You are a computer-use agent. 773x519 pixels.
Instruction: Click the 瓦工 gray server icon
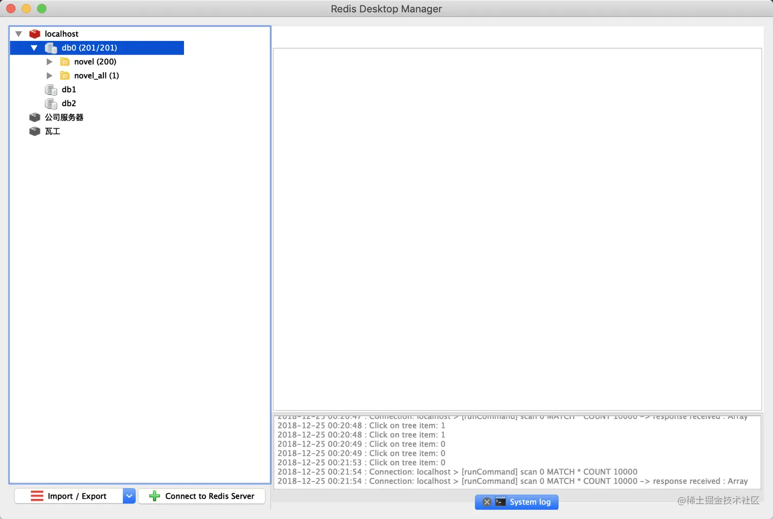(35, 131)
